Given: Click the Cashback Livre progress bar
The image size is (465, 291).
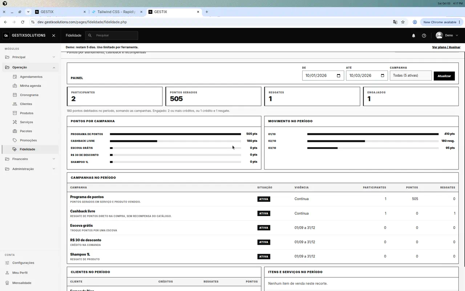Looking at the screenshot, I should coord(175,141).
